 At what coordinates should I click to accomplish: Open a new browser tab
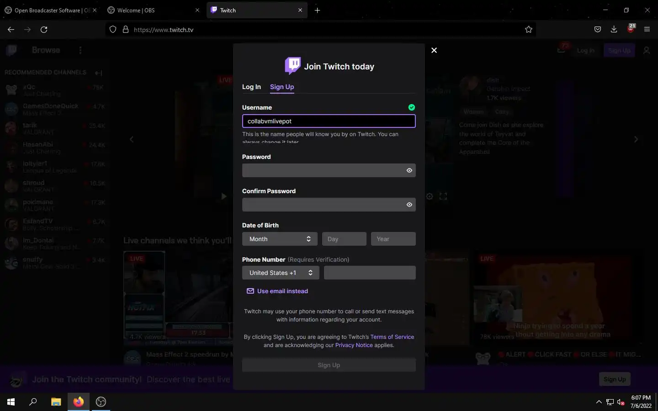(x=318, y=10)
